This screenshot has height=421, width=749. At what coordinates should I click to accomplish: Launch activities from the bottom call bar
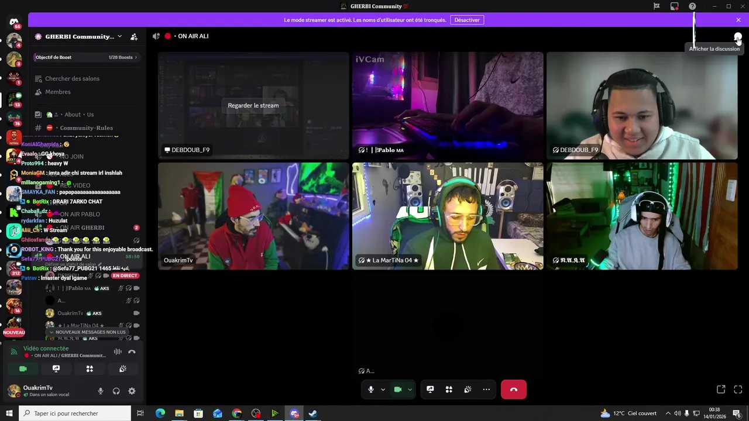449,389
